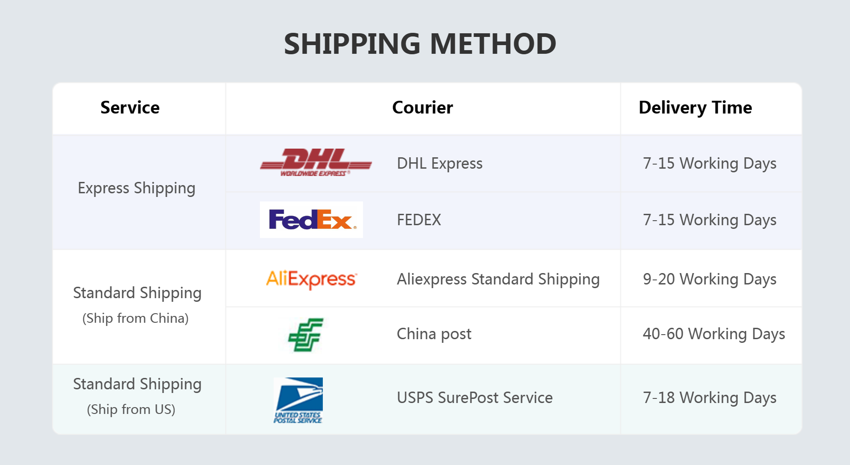This screenshot has height=465, width=850.
Task: Click the FedEx logo
Action: pyautogui.click(x=311, y=220)
